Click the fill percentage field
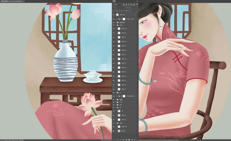The height and width of the screenshot is (141, 231). pos(133,11)
